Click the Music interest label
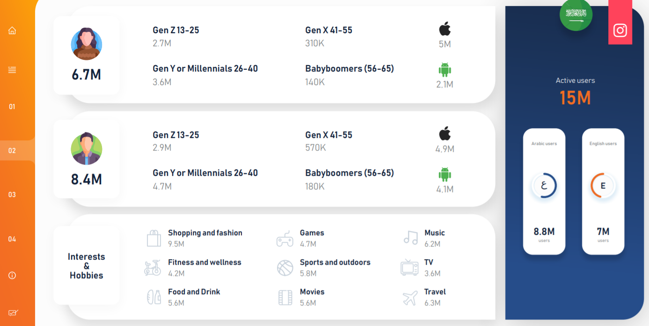Screen dimensions: 649x326 435,233
